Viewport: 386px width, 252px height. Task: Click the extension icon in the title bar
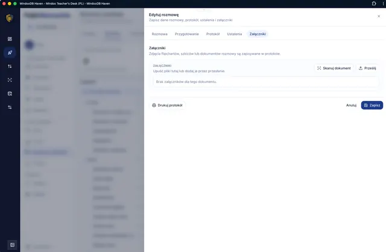pos(374,4)
